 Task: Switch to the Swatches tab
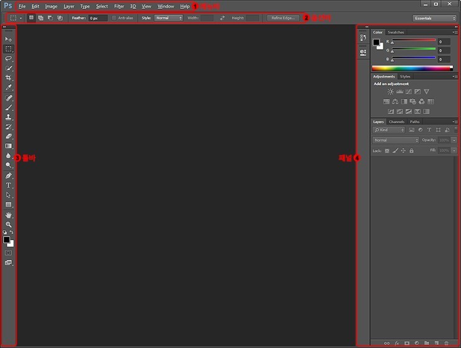pos(396,32)
